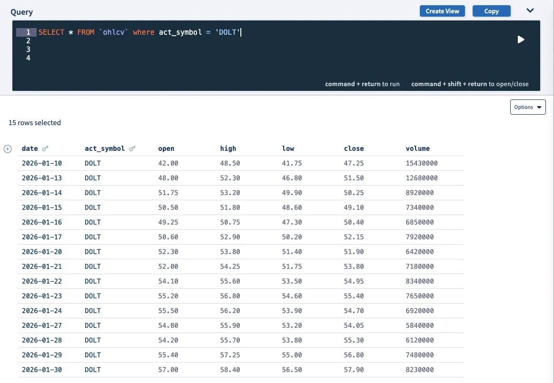
Task: Click the Copy button
Action: click(491, 10)
